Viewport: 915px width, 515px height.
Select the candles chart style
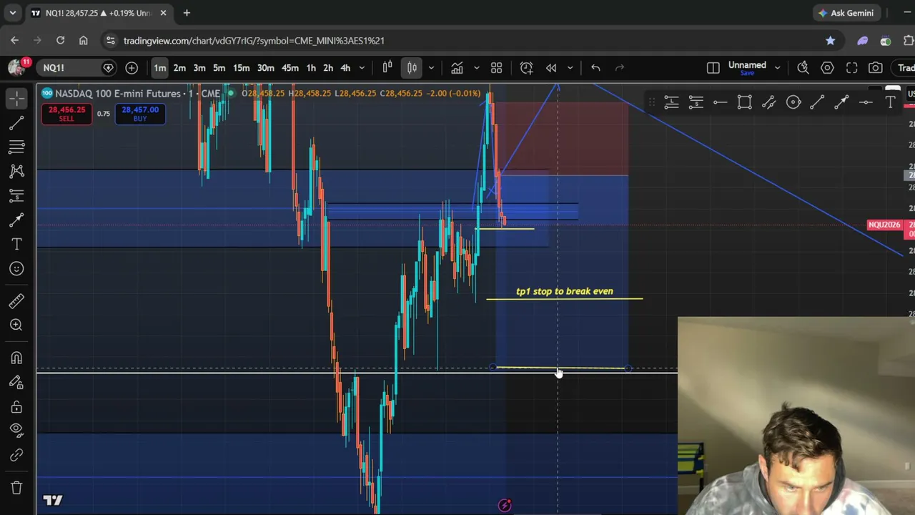coord(412,68)
